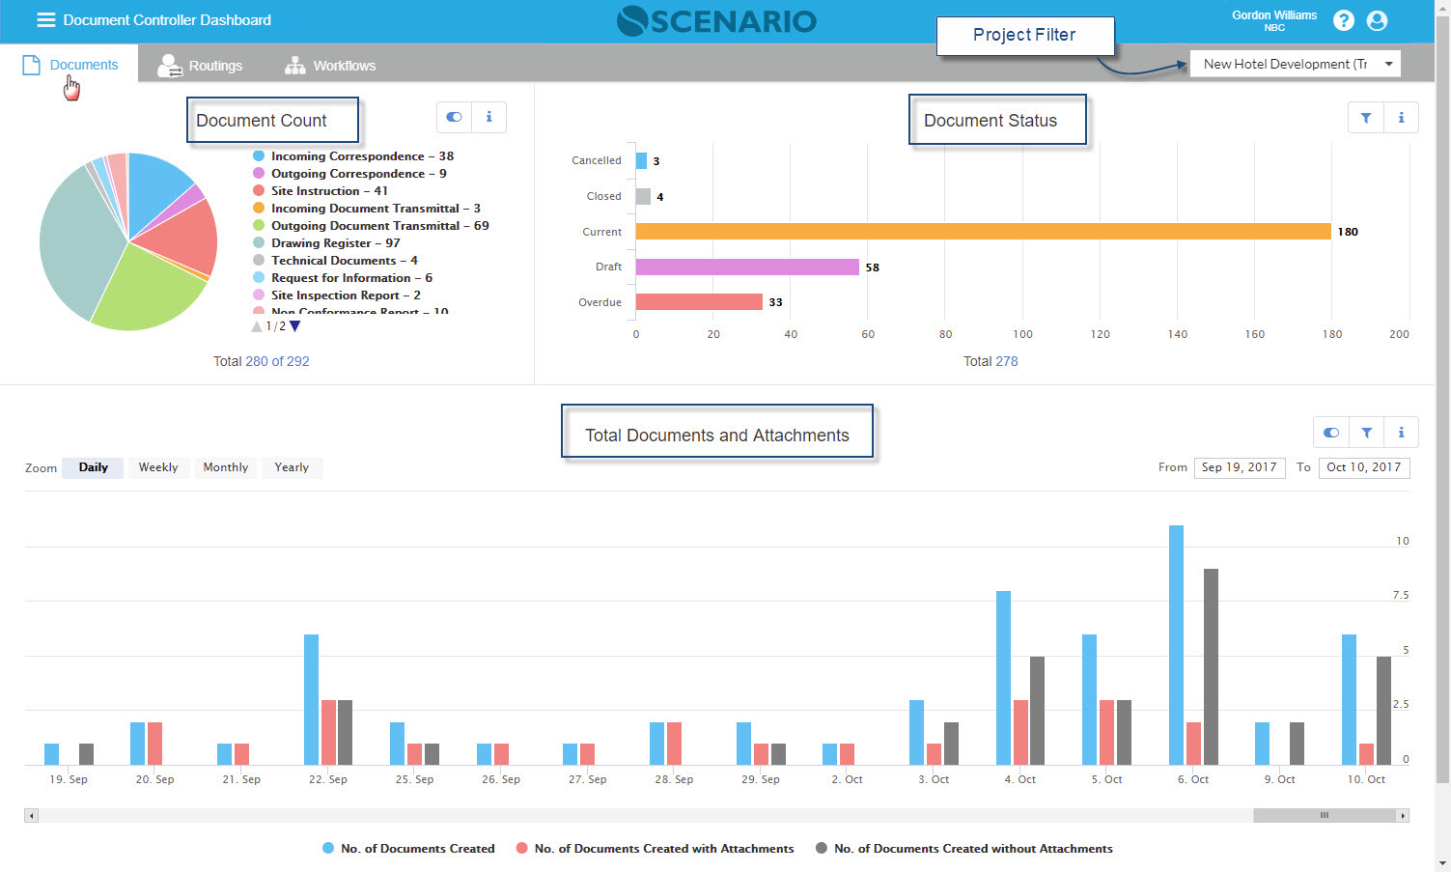Click the info icon on Document Status chart
The width and height of the screenshot is (1451, 872).
tap(1401, 117)
